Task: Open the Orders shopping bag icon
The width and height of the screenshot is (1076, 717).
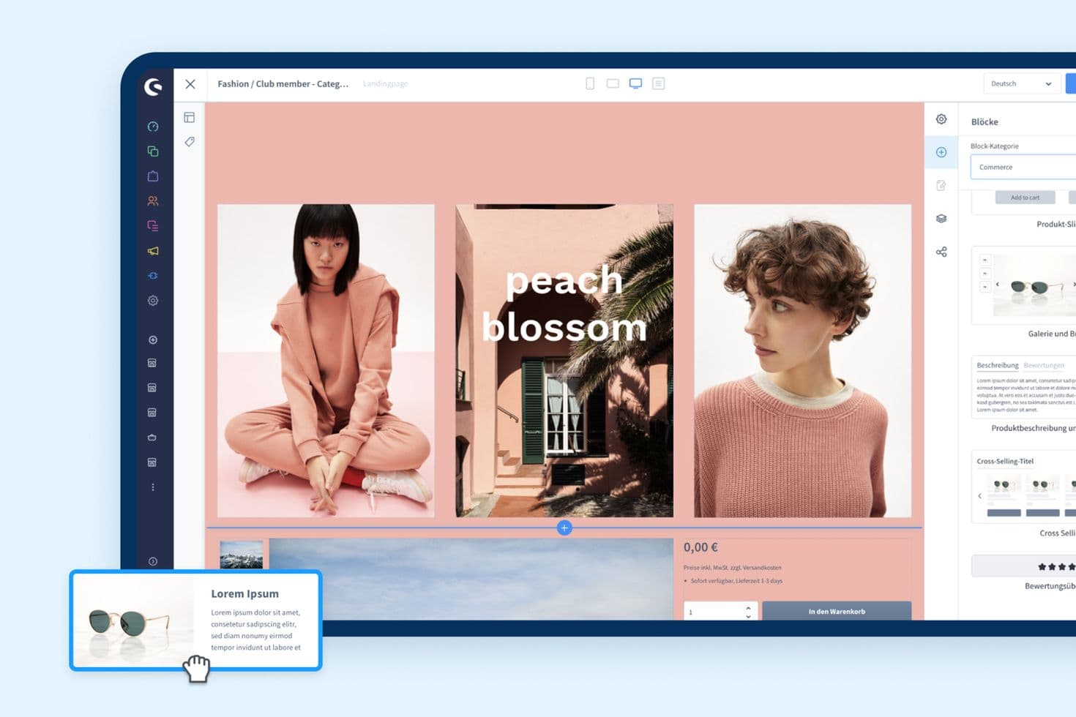Action: pyautogui.click(x=153, y=176)
